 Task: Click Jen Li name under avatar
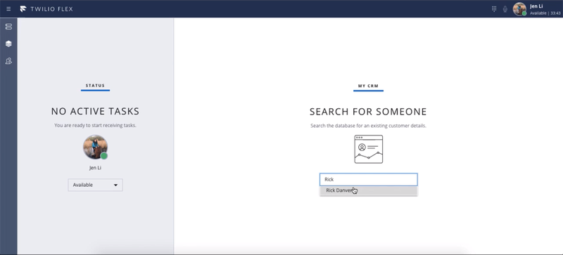(95, 167)
